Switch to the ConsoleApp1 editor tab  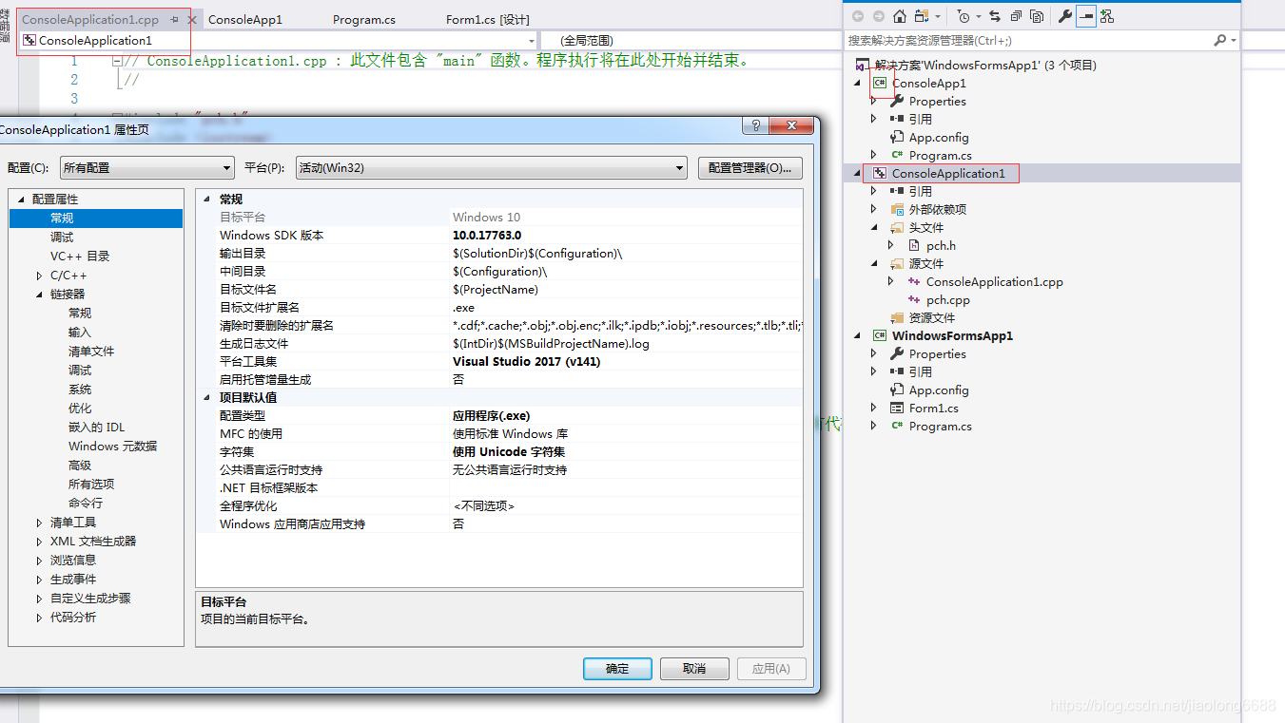click(245, 19)
